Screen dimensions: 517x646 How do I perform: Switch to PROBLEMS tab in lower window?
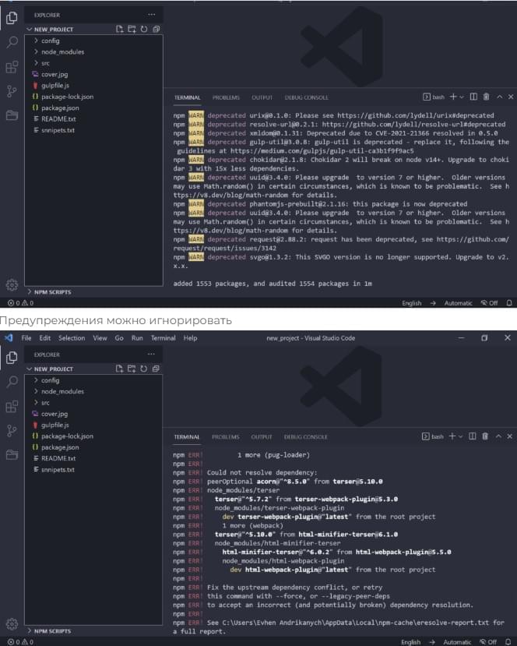click(x=226, y=436)
